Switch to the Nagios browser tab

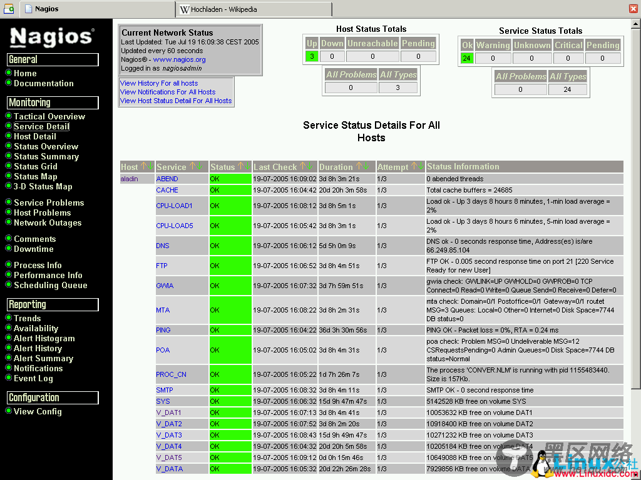[x=98, y=9]
